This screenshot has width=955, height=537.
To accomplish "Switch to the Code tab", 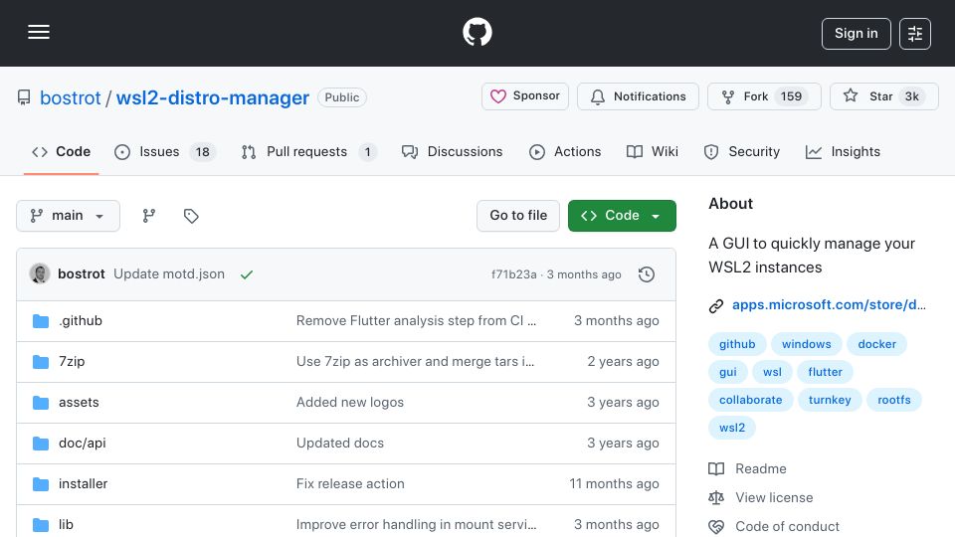I will [61, 152].
